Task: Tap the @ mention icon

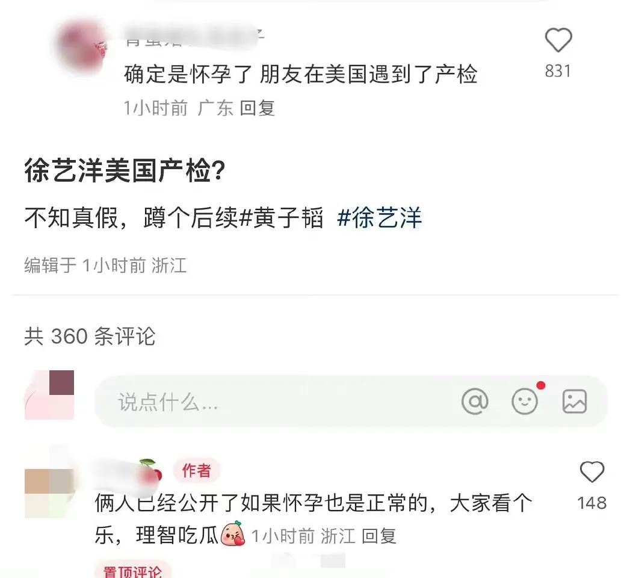Action: tap(475, 401)
